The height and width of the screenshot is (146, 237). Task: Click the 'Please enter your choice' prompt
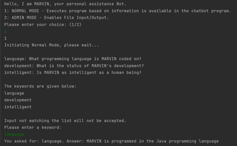click(43, 25)
